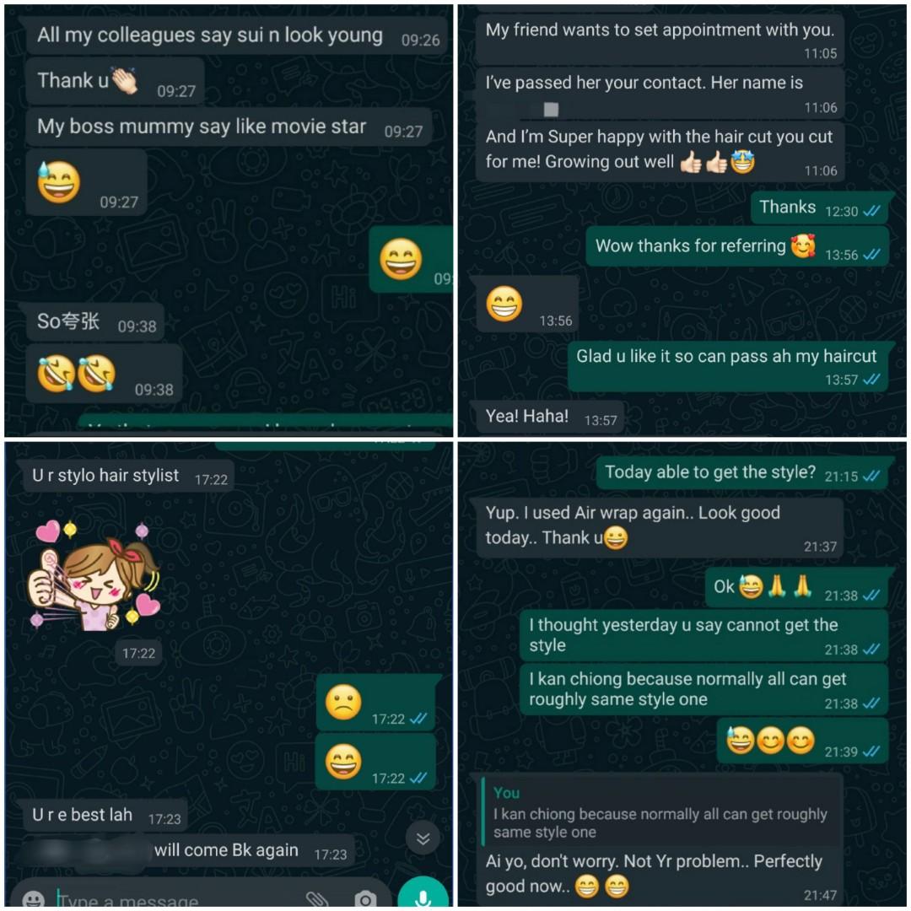This screenshot has width=911, height=911.
Task: Select the 'Yea! Haha!' message
Action: click(550, 418)
